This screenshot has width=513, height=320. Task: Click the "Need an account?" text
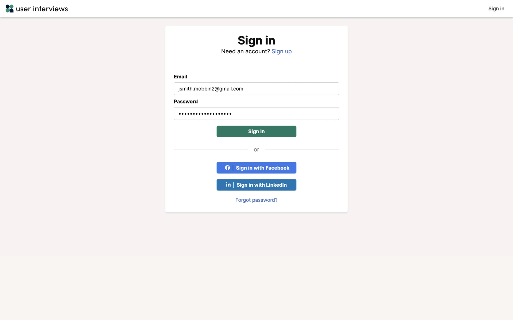click(246, 51)
